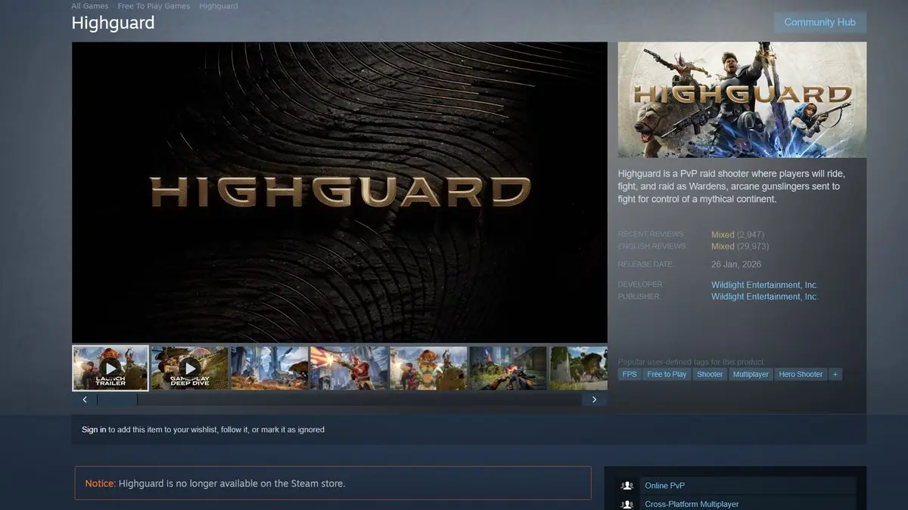The width and height of the screenshot is (908, 510).
Task: Expand the Multiplayer tag options
Action: tap(751, 374)
